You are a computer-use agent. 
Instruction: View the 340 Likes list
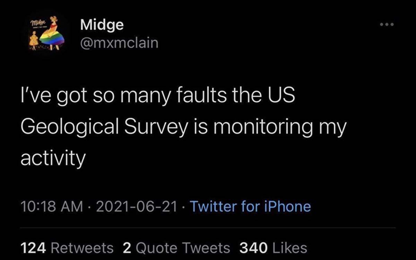[273, 248]
